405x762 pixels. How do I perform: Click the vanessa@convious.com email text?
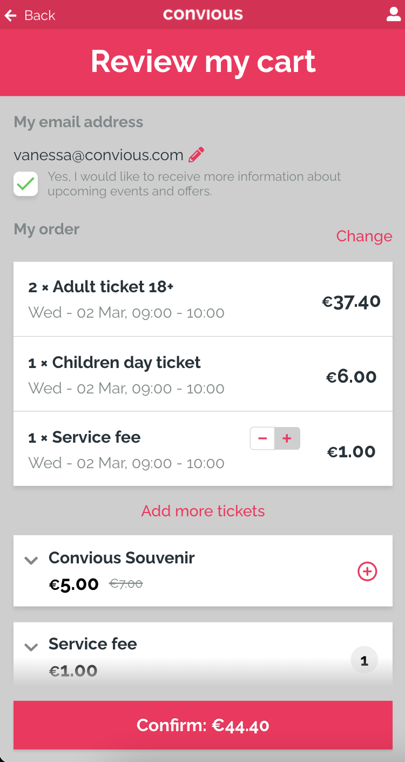[x=98, y=155]
